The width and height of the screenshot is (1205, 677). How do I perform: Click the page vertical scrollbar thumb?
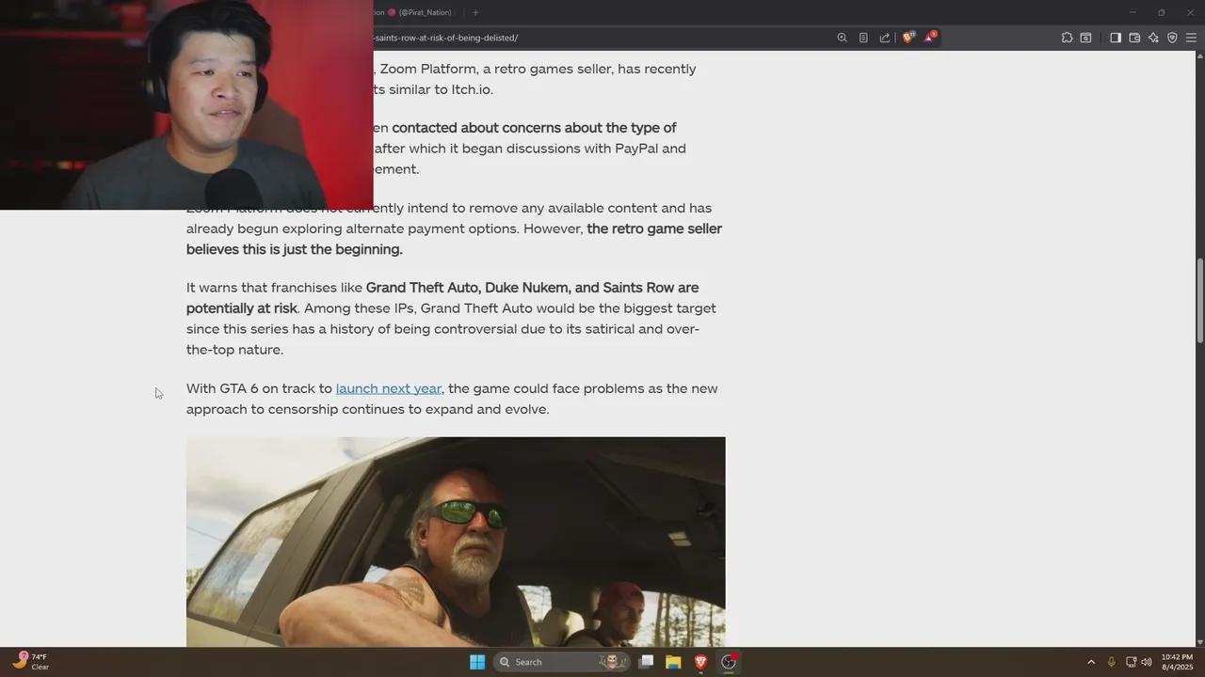pos(1199,301)
